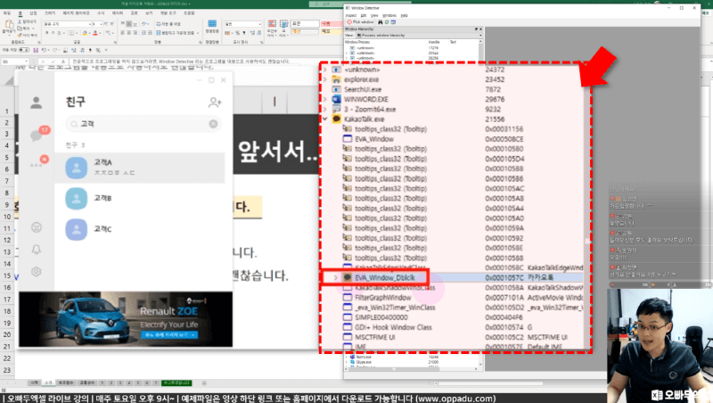Select the FilterGraphWindow row
This screenshot has width=713, height=403.
click(x=453, y=298)
